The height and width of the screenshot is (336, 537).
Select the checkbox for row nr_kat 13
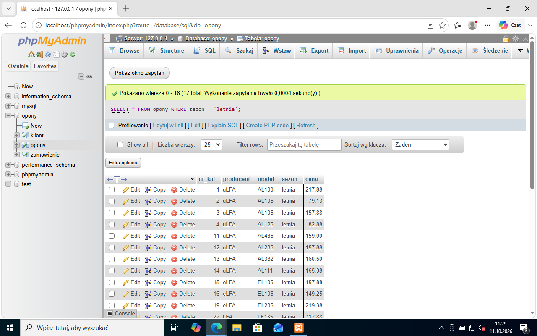112,259
